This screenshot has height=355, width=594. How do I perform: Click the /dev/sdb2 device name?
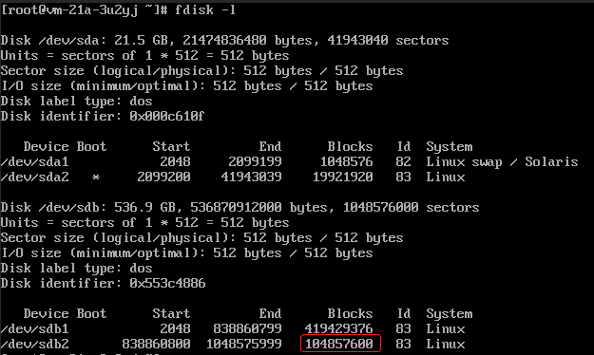point(35,344)
